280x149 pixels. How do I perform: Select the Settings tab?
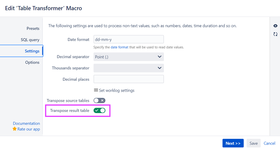pyautogui.click(x=32, y=51)
